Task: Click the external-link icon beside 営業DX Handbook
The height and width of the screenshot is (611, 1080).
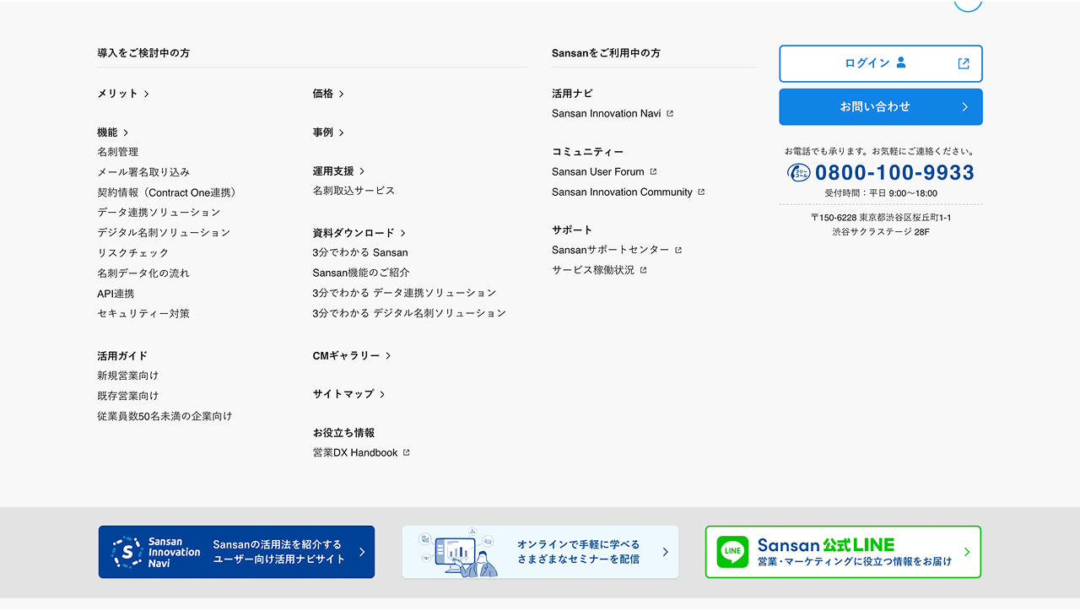Action: click(404, 451)
